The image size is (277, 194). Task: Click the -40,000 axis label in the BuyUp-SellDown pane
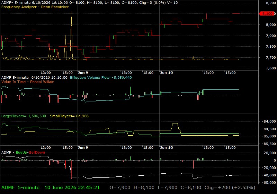(269, 175)
